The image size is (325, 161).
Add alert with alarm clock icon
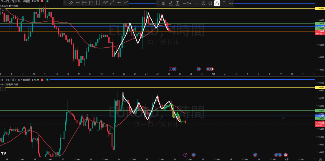[x=210, y=3]
